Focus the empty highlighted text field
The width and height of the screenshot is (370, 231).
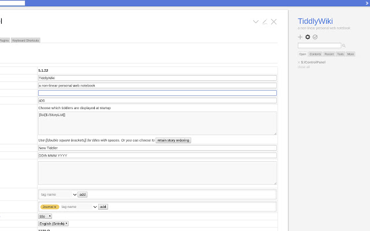(x=157, y=93)
